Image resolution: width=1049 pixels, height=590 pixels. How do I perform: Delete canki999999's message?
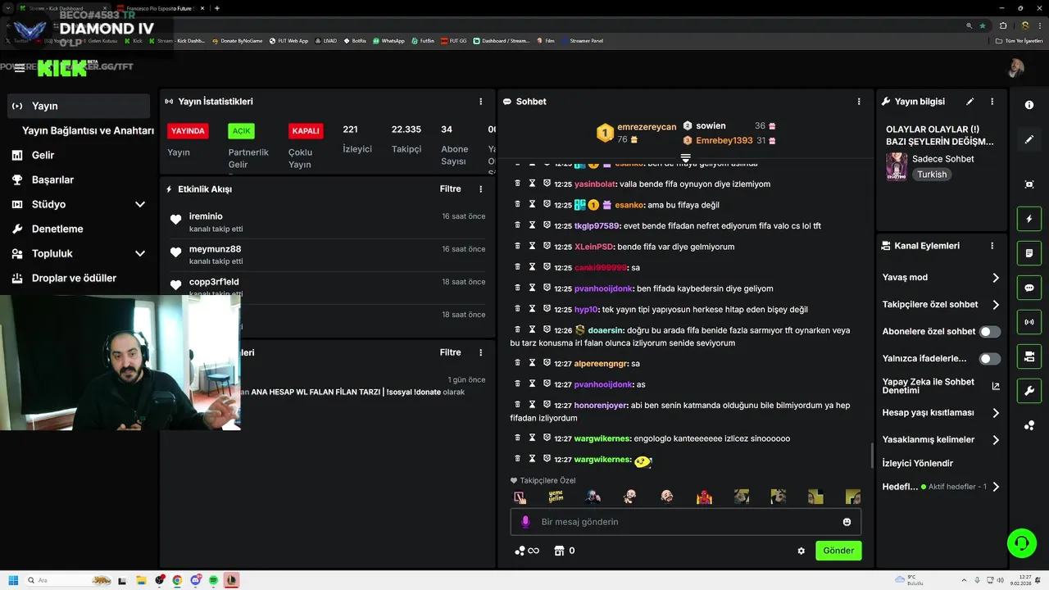click(517, 267)
